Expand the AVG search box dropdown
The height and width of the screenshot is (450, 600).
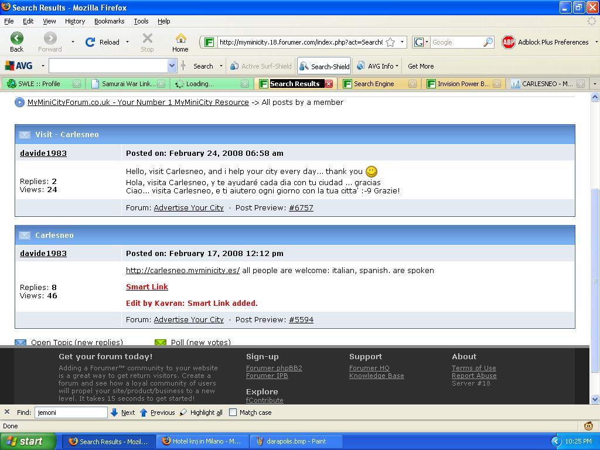point(172,66)
